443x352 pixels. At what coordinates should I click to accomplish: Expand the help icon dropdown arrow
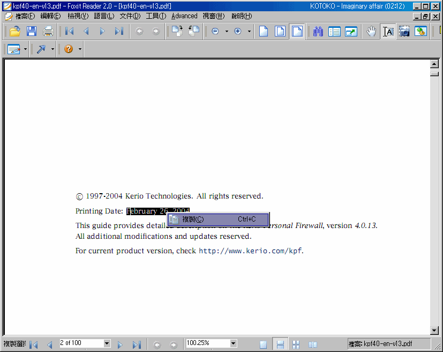(x=80, y=49)
